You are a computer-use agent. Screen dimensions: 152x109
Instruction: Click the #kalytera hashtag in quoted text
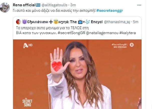point(128,33)
